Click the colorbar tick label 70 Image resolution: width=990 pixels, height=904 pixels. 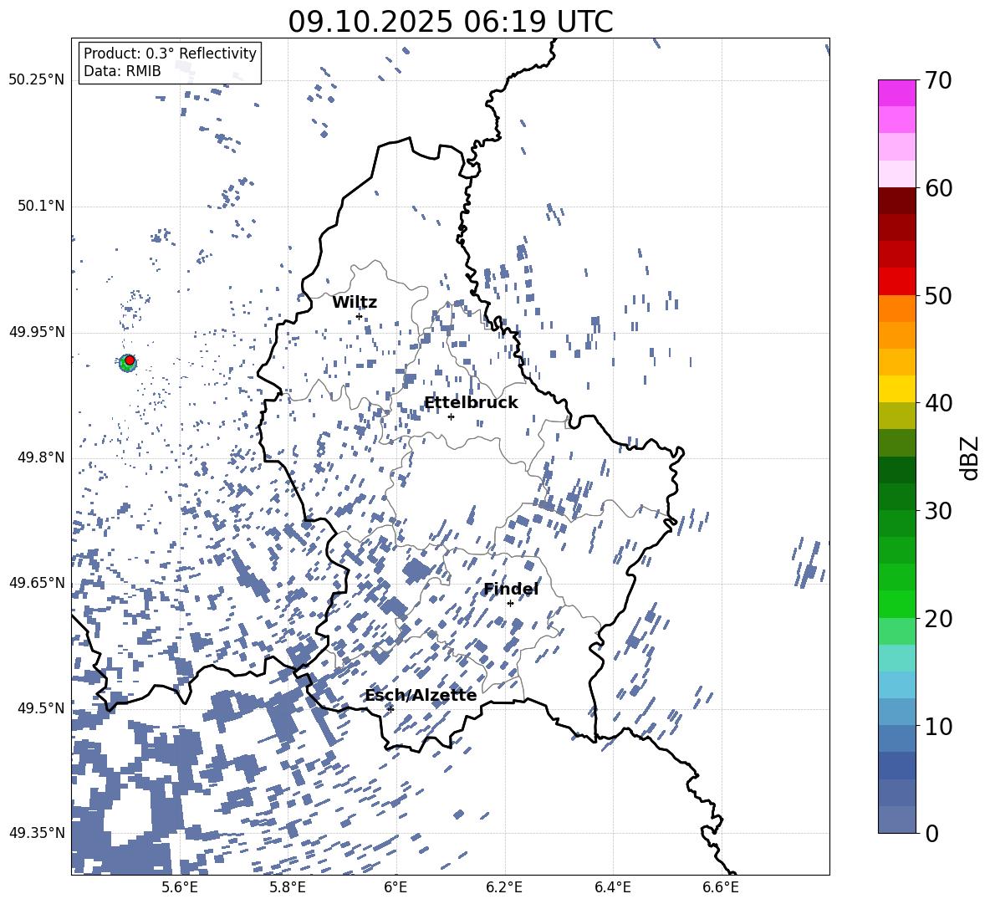[x=938, y=81]
